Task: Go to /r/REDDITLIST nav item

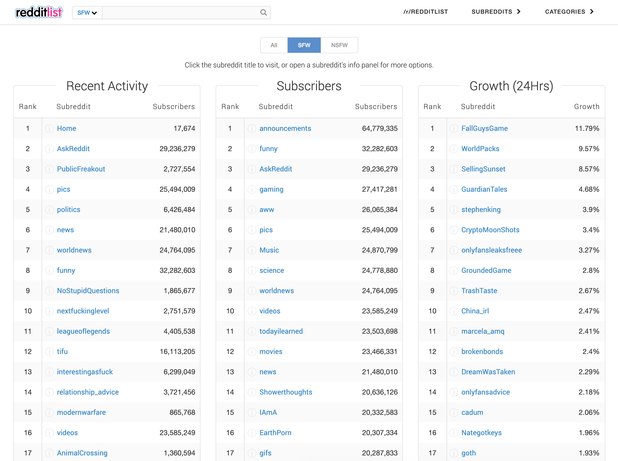Action: [x=425, y=12]
